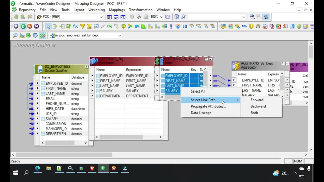Iconize the AGGTRANS_By_Dept transformation
The height and width of the screenshot is (182, 324).
click(x=287, y=64)
